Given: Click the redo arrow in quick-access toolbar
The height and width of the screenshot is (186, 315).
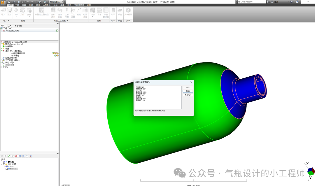Looking at the screenshot, I should [32, 2].
